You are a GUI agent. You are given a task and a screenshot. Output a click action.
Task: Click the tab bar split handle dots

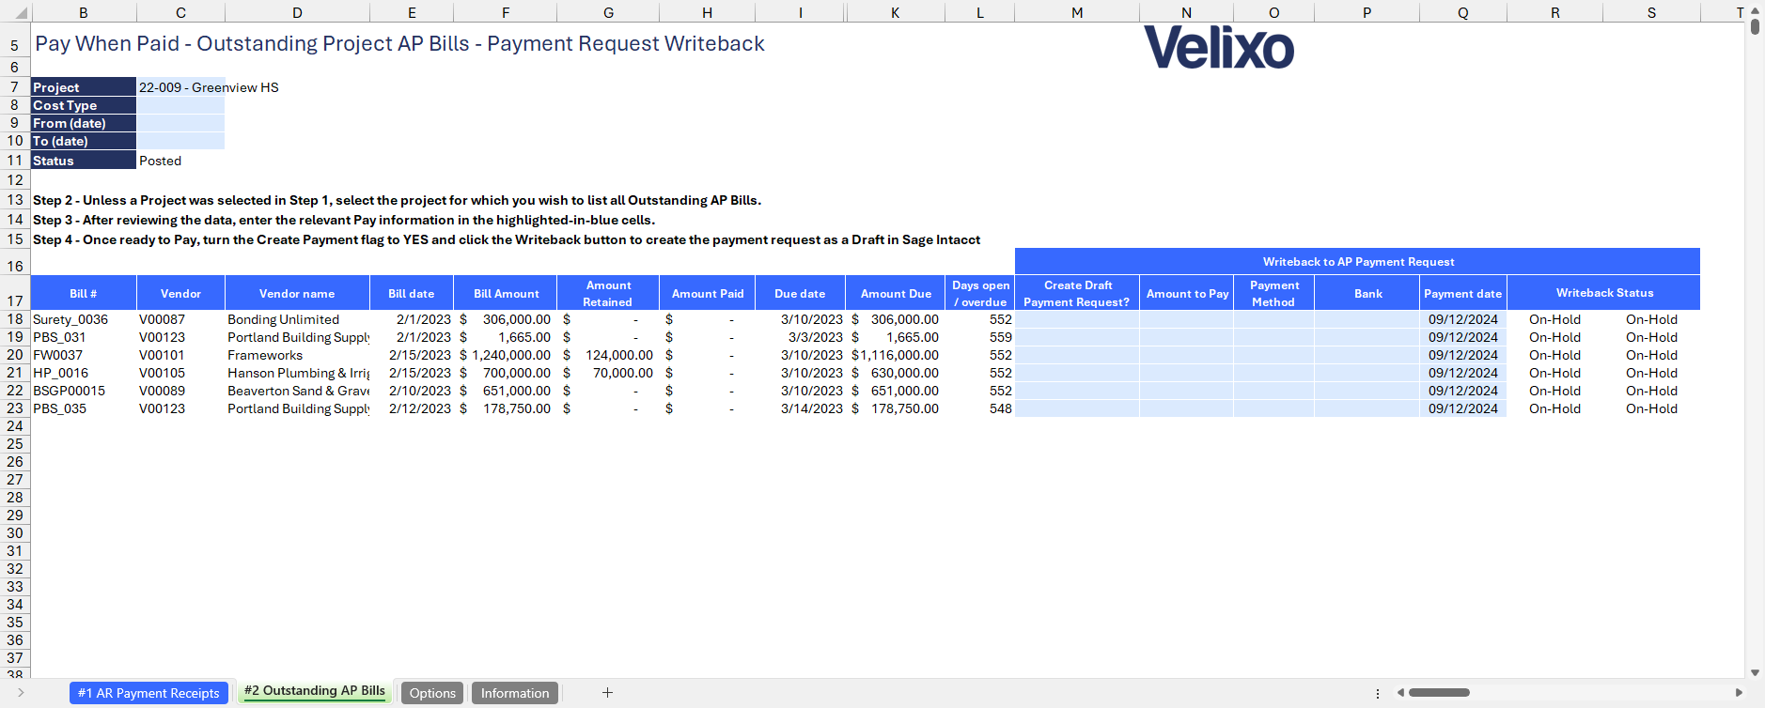1378,693
